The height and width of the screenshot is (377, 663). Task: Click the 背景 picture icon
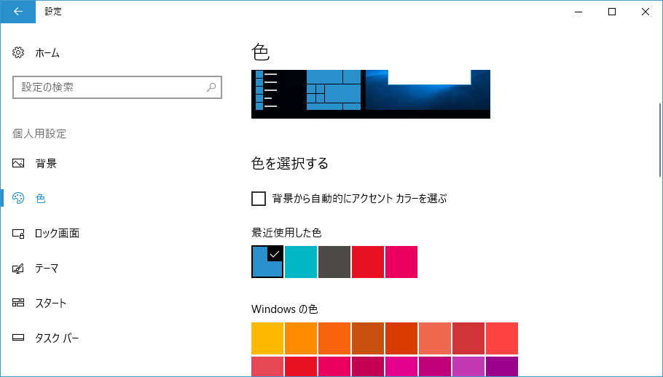18,163
